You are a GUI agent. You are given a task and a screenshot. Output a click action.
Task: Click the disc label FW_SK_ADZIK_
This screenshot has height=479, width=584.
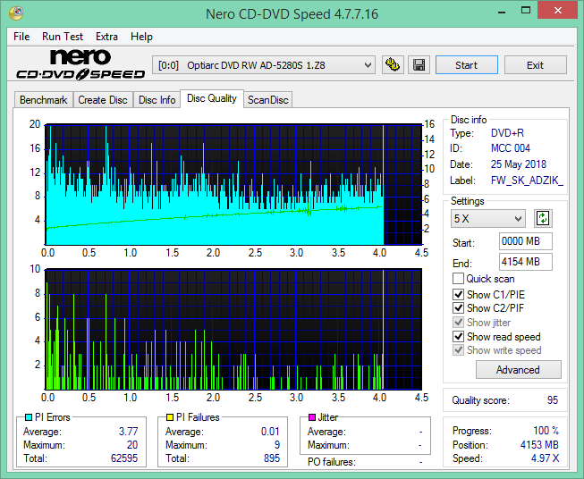527,181
